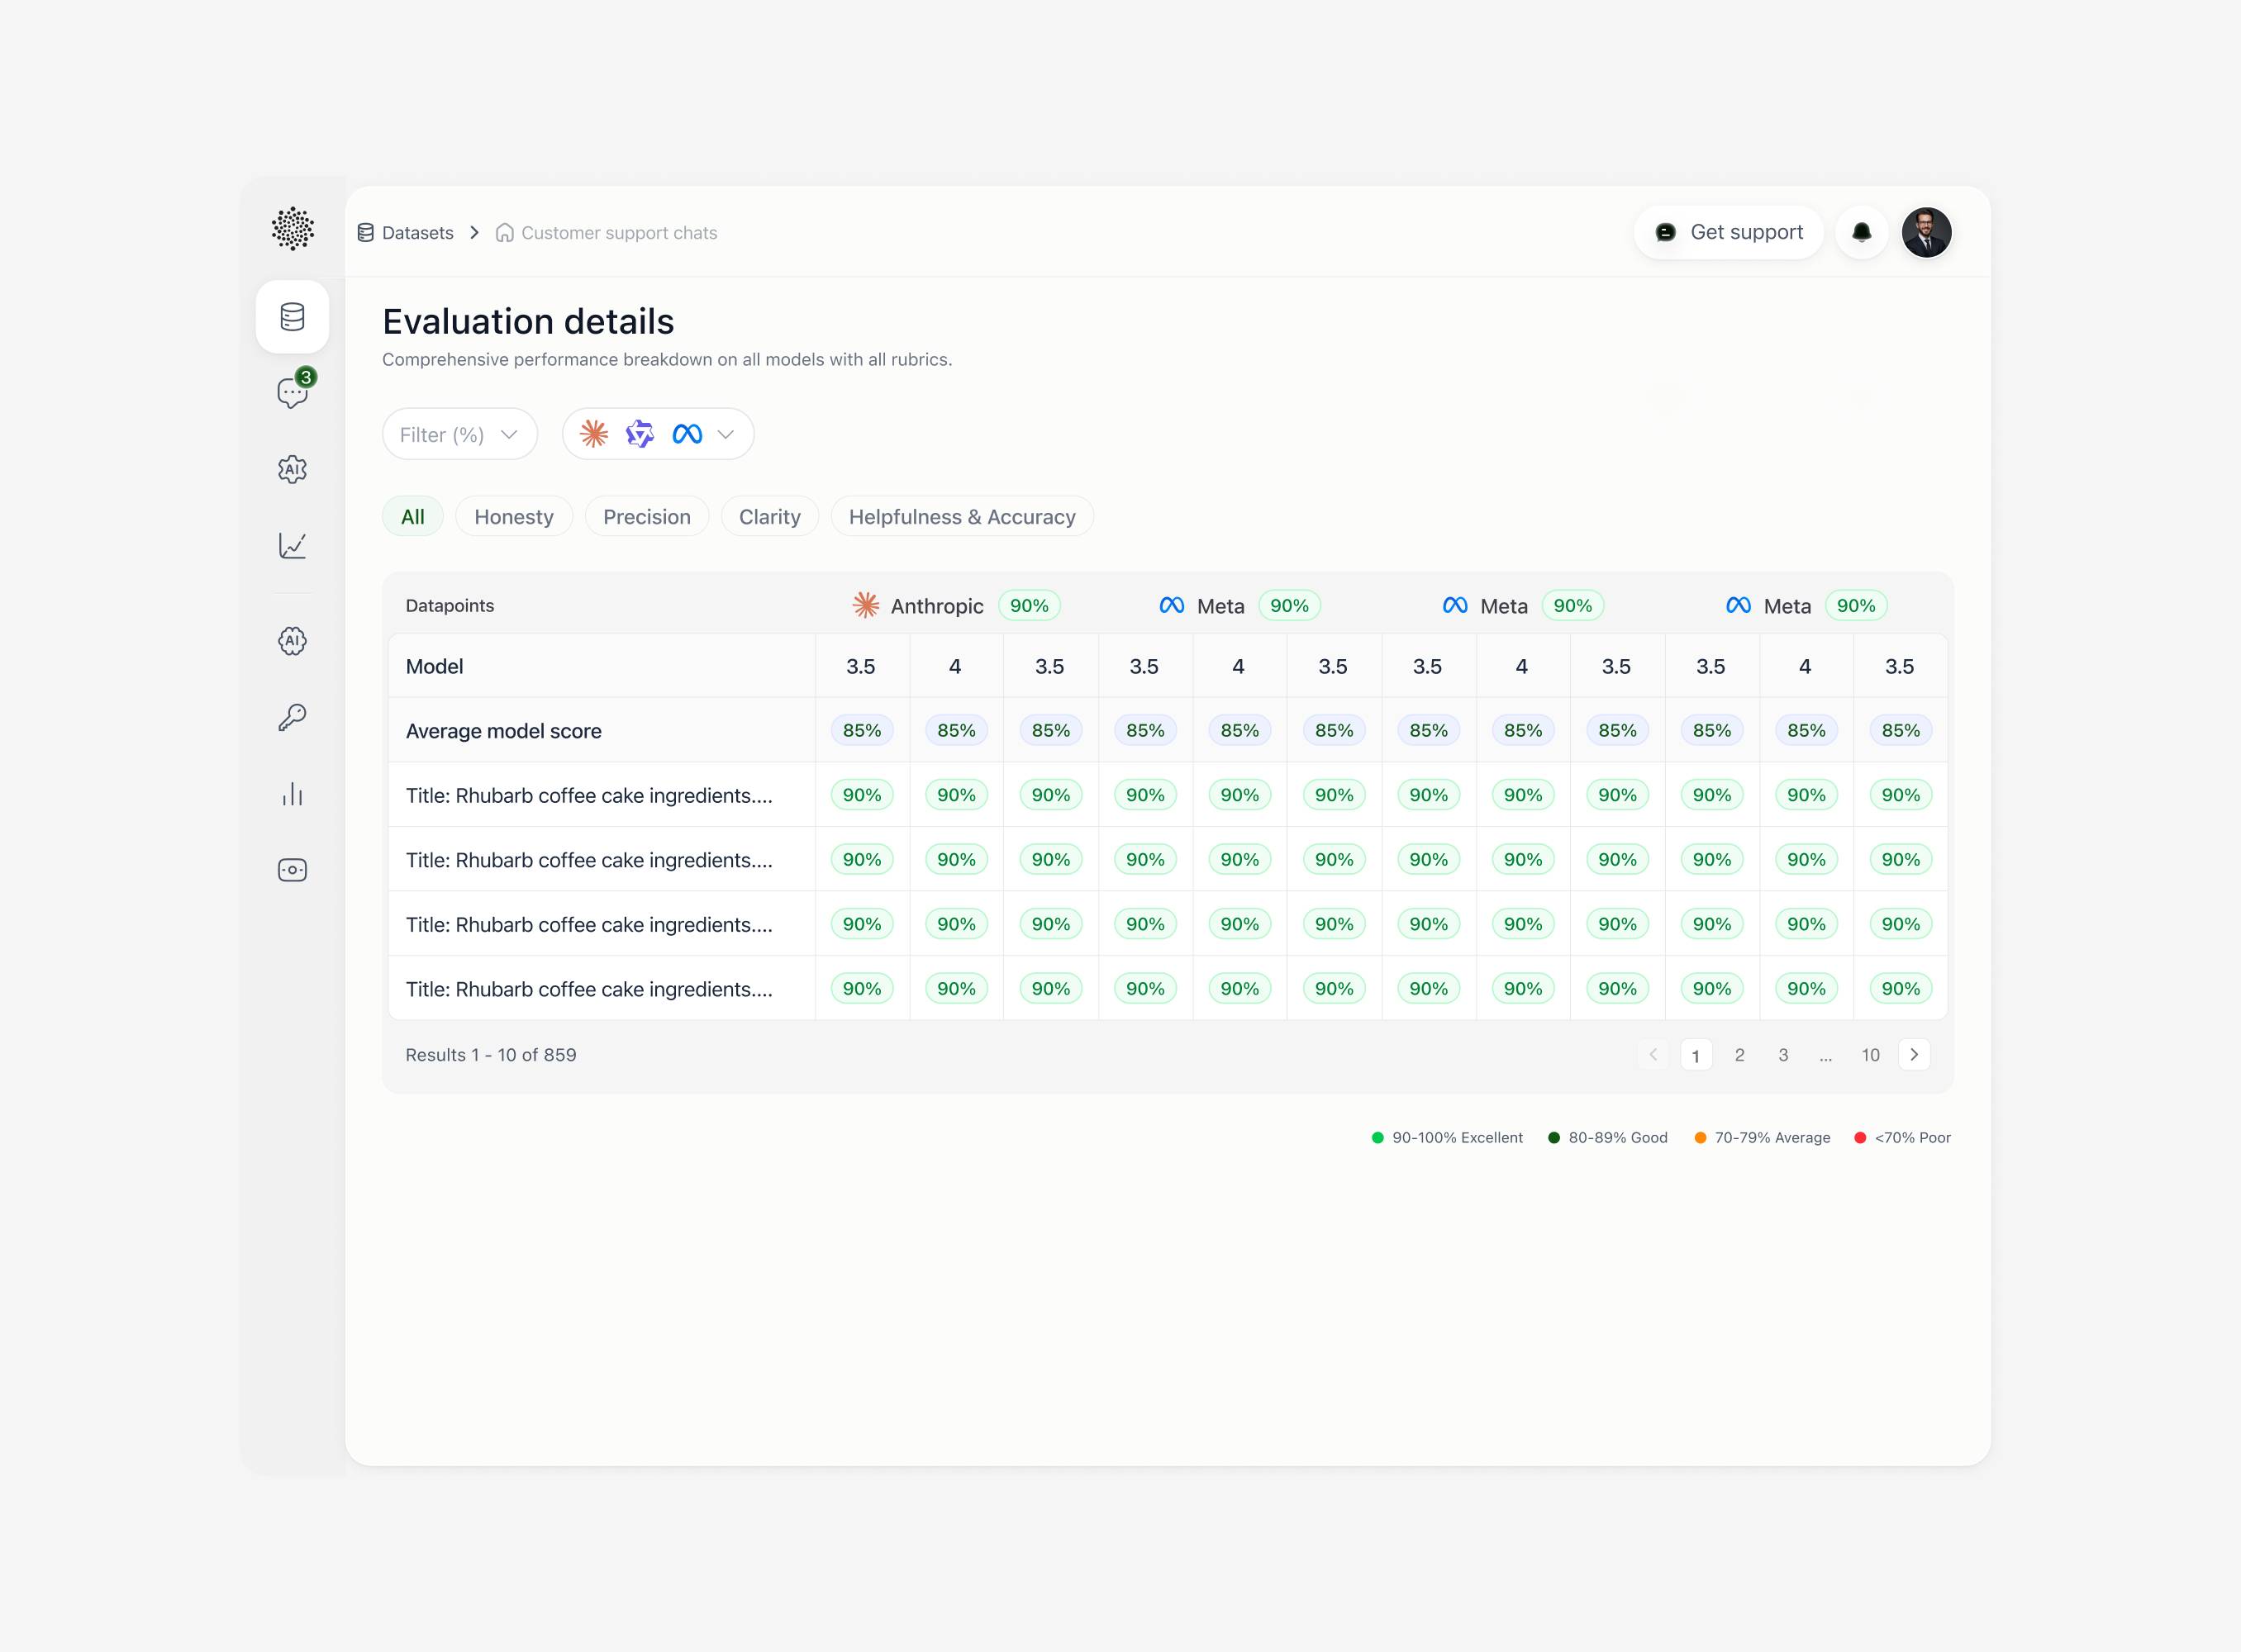The height and width of the screenshot is (1652, 2241).
Task: Toggle the Honesty rubric filter chip
Action: (513, 517)
